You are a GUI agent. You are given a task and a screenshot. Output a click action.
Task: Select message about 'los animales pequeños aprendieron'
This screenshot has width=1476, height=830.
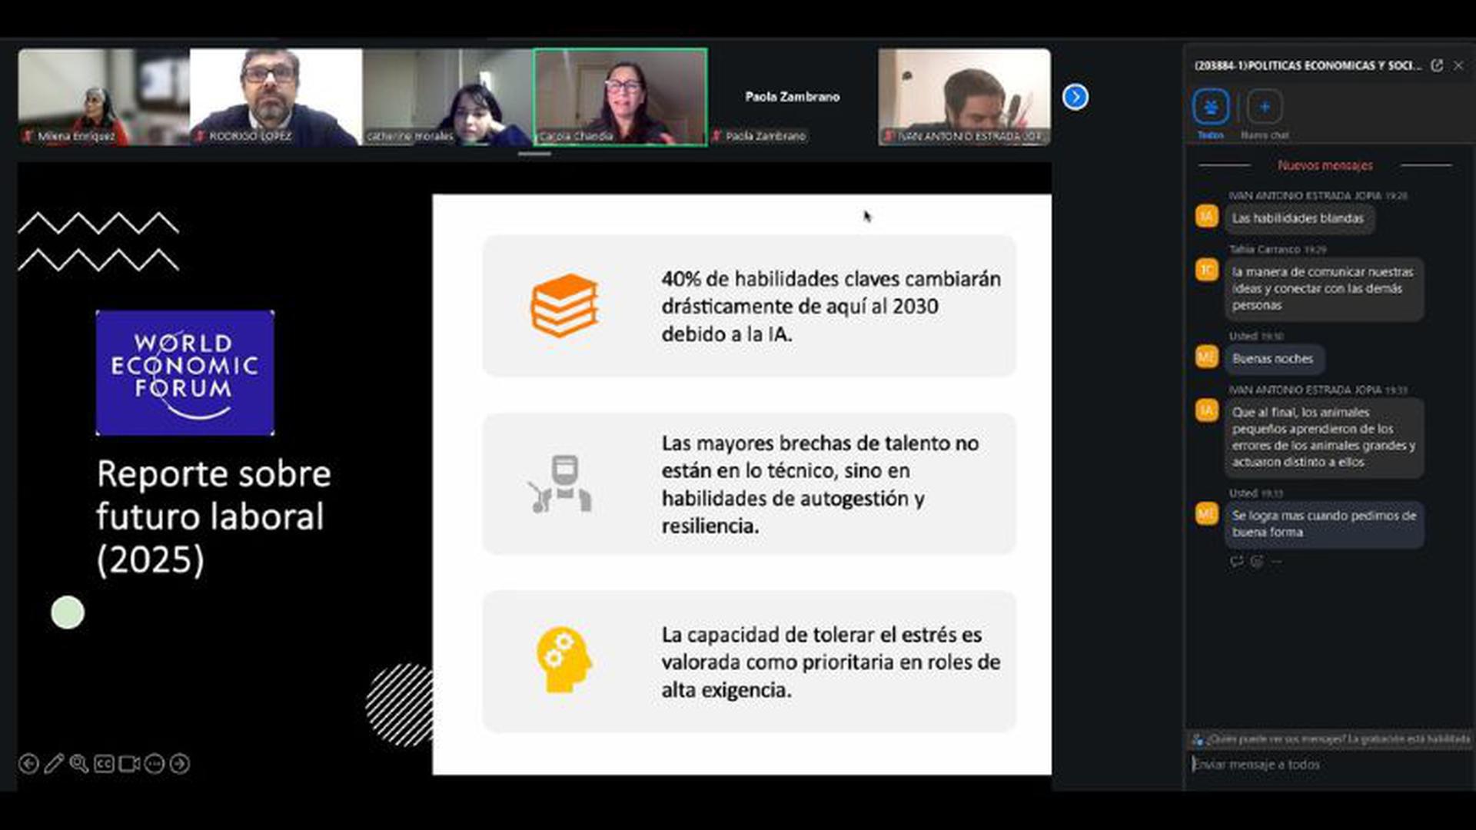tap(1324, 437)
